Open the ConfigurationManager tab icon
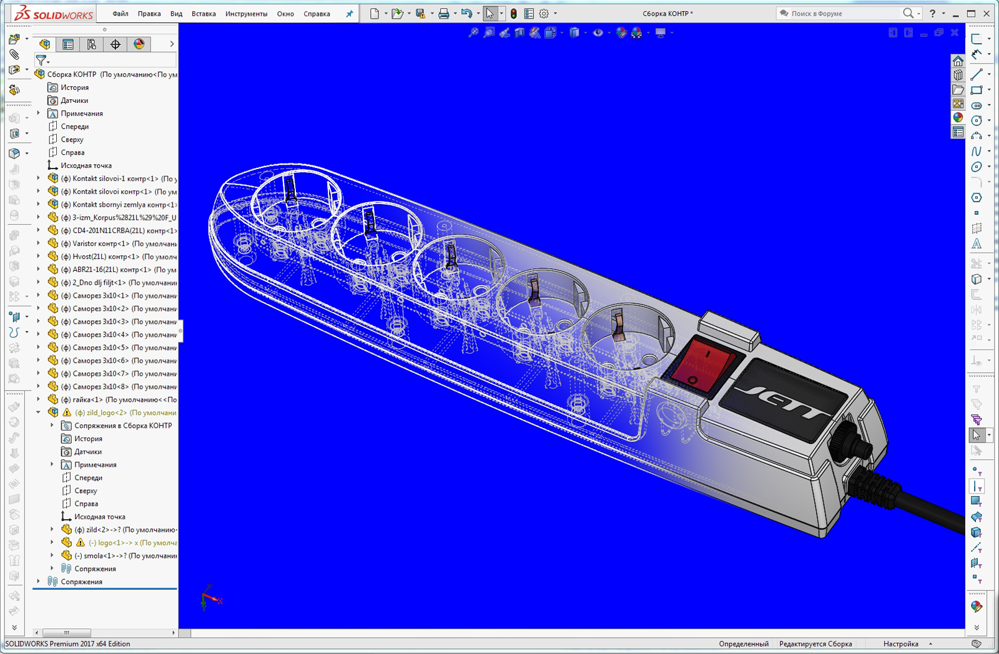Image resolution: width=999 pixels, height=654 pixels. click(91, 44)
